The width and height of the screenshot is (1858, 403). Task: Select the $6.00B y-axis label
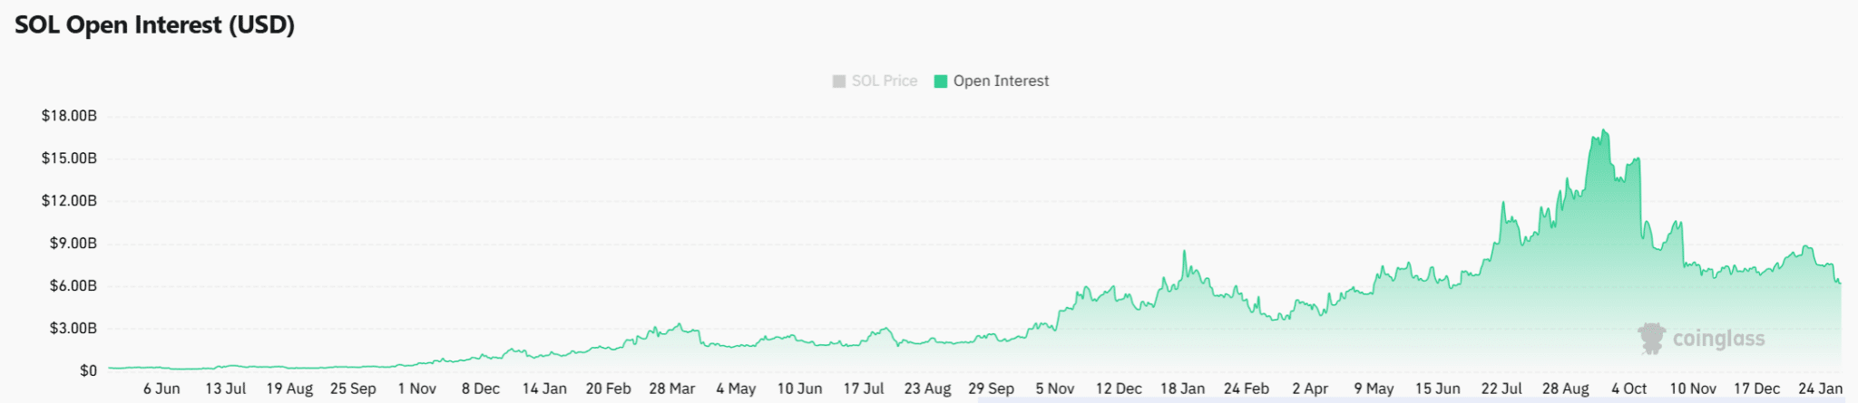click(73, 286)
